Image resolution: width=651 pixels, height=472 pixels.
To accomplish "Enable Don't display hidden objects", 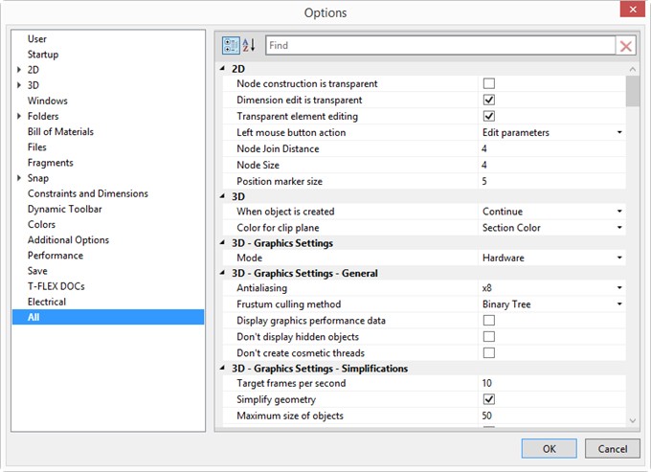I will [488, 337].
